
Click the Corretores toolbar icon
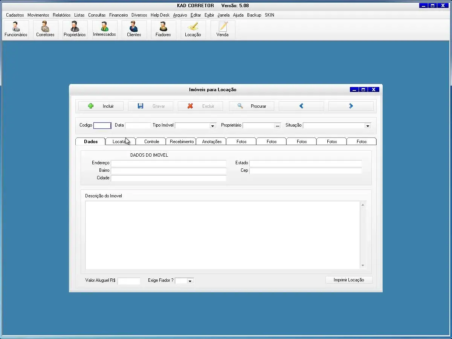tap(45, 29)
